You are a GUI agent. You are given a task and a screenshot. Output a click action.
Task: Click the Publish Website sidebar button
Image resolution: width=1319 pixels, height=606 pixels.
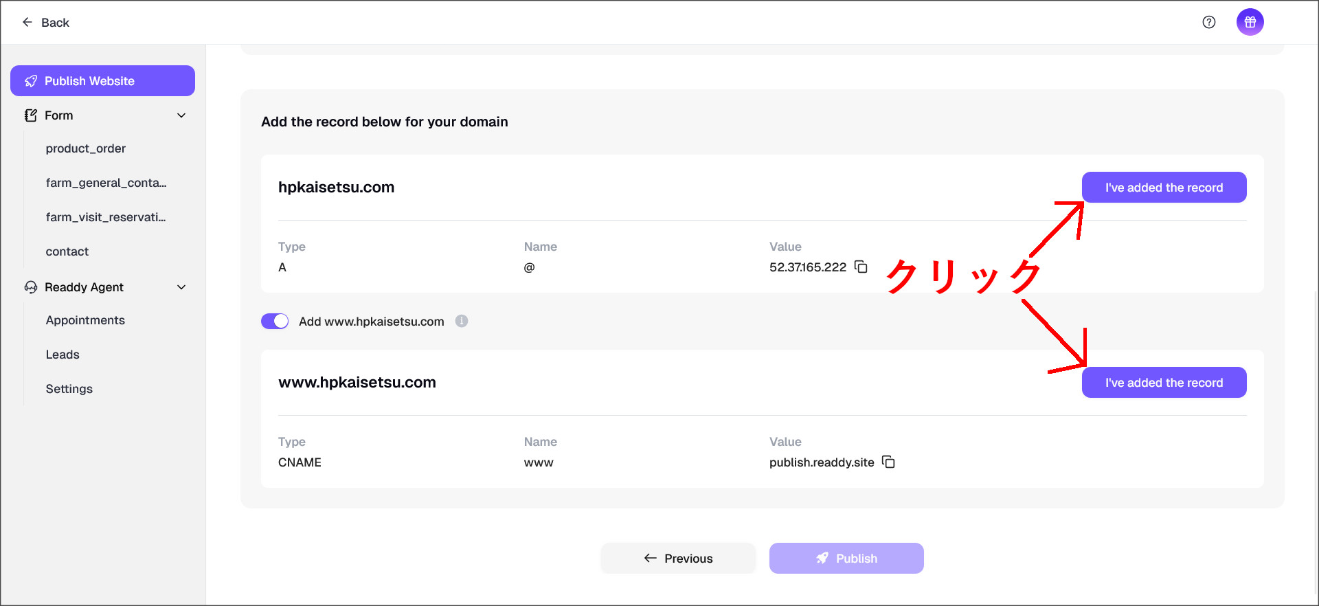[102, 81]
